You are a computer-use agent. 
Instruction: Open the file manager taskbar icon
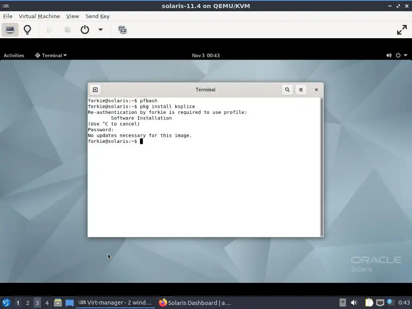58,303
